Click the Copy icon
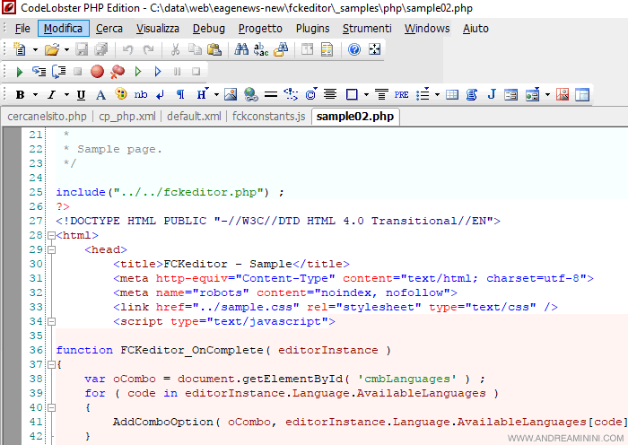The height and width of the screenshot is (445, 628). tap(195, 49)
